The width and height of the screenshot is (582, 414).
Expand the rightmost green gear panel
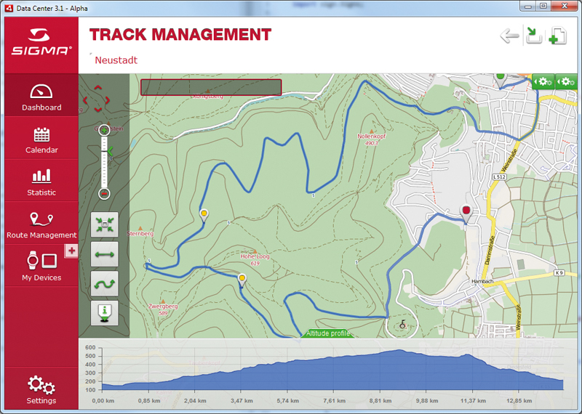coord(567,82)
